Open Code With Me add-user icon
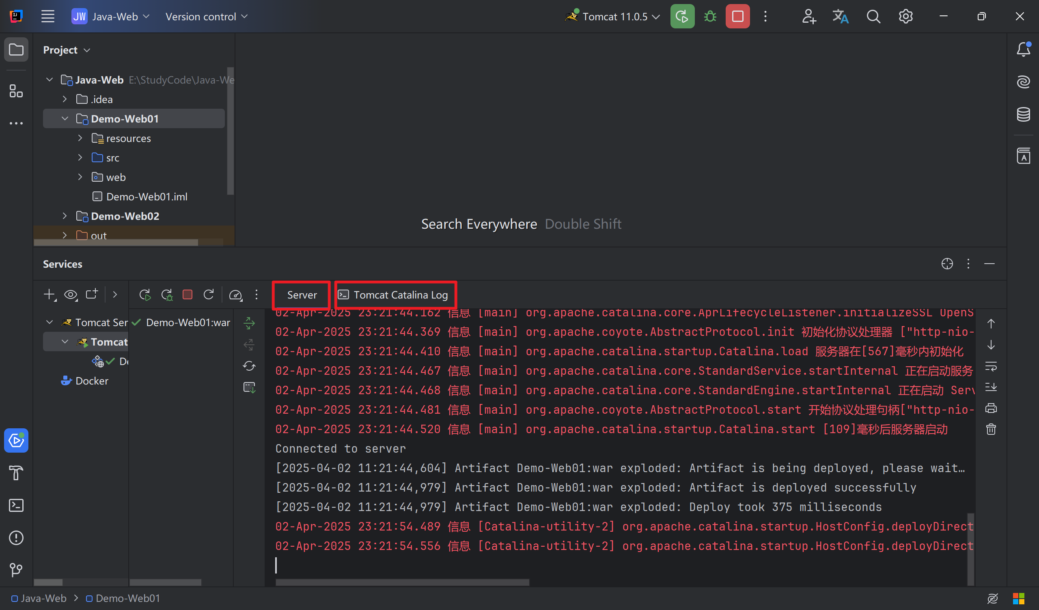This screenshot has height=610, width=1039. [808, 17]
